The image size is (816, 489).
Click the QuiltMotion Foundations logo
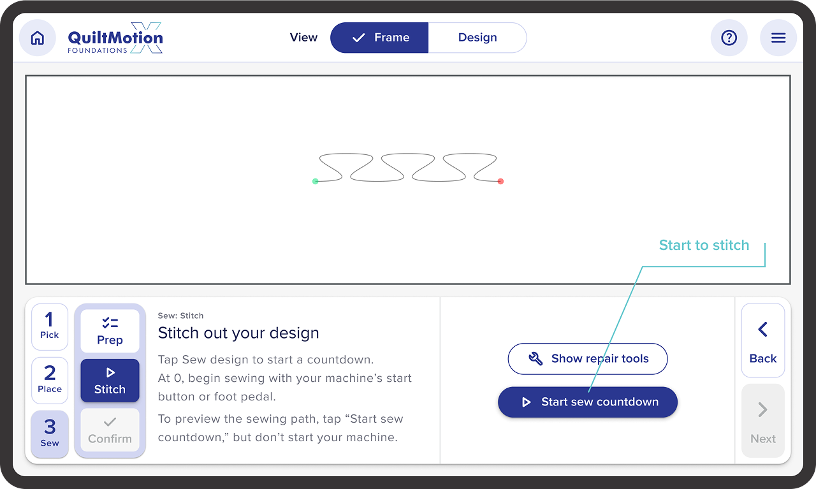coord(115,38)
